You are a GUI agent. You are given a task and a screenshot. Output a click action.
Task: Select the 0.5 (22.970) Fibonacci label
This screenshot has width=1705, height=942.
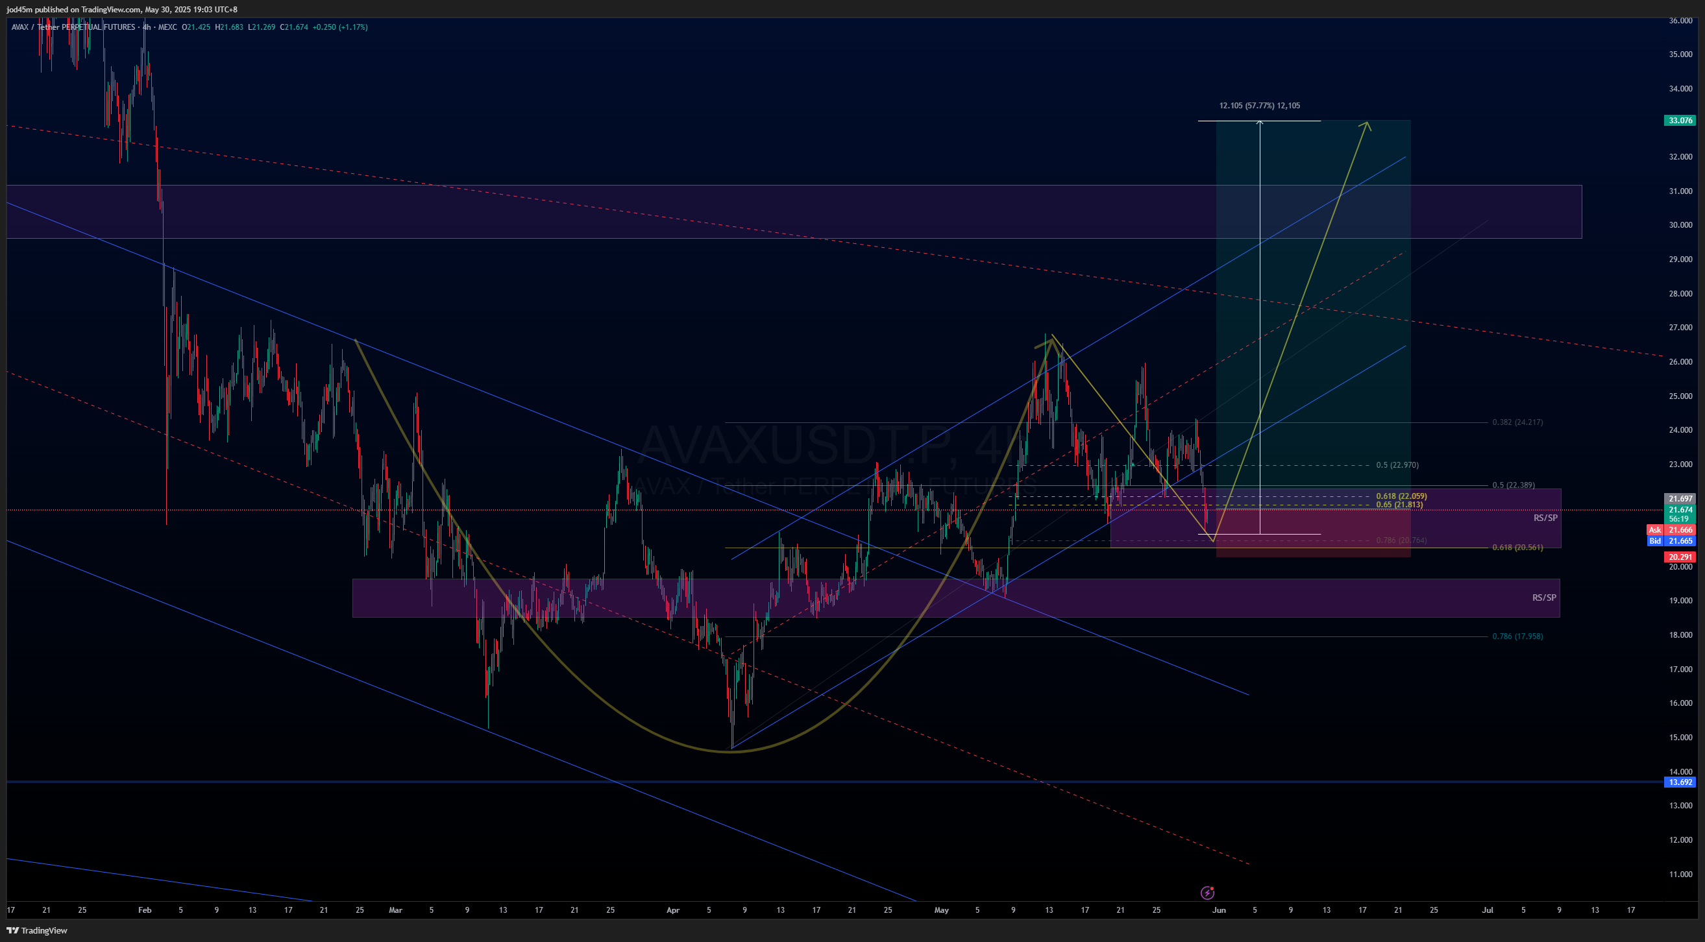1397,465
